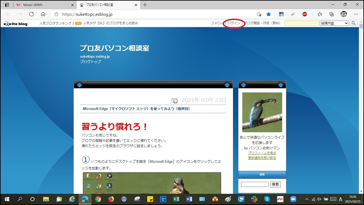The height and width of the screenshot is (205, 364).
Task: Launch Firefox from taskbar
Action: point(111,199)
